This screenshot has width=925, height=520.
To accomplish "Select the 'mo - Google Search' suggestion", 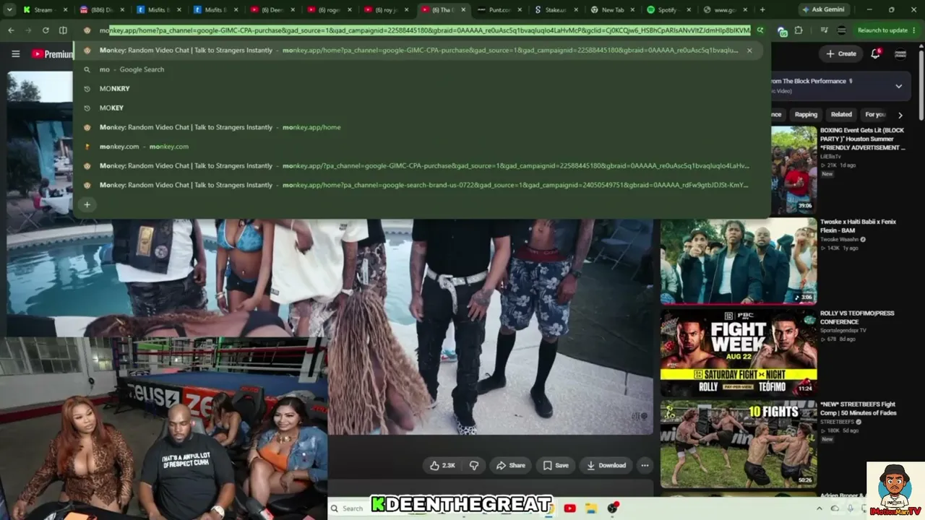I will 421,69.
